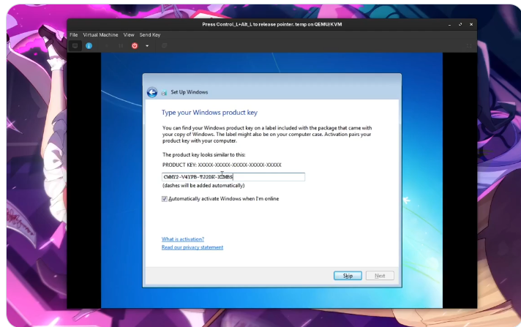This screenshot has height=327, width=521.
Task: Minimize the QEMU/KVM window
Action: [449, 25]
